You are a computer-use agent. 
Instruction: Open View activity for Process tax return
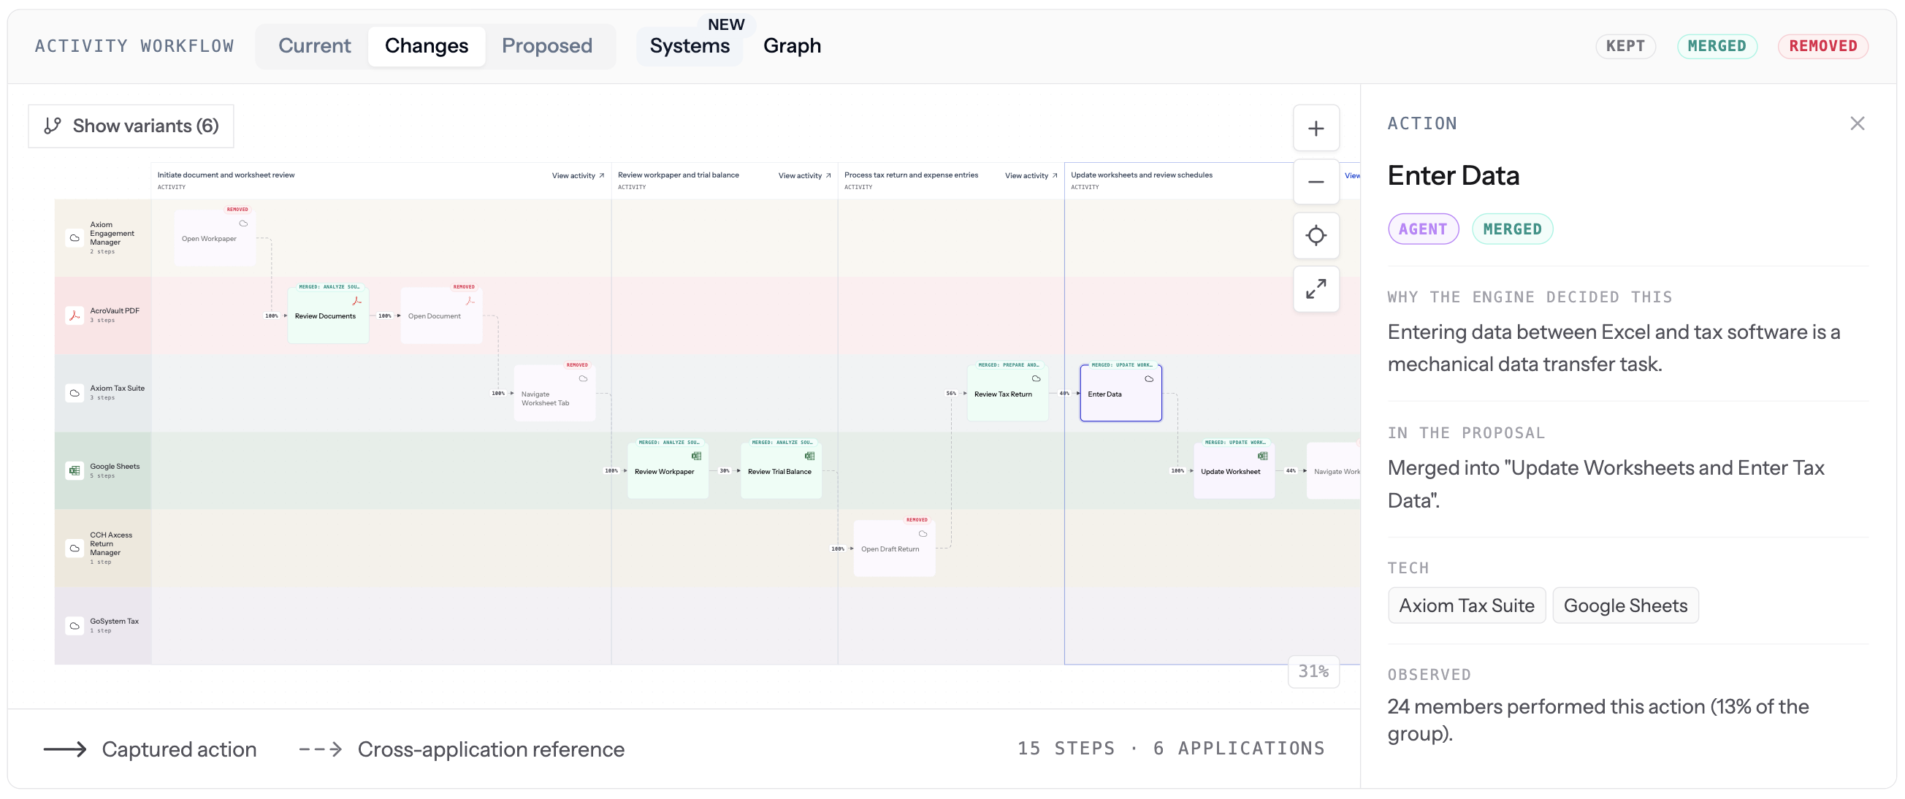pyautogui.click(x=1031, y=176)
